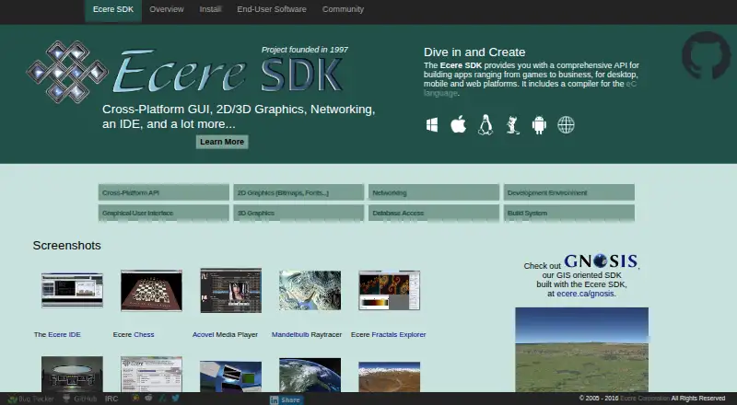Image resolution: width=737 pixels, height=405 pixels.
Task: Open the Mandelbulb Raytracer thumbnail
Action: click(310, 290)
